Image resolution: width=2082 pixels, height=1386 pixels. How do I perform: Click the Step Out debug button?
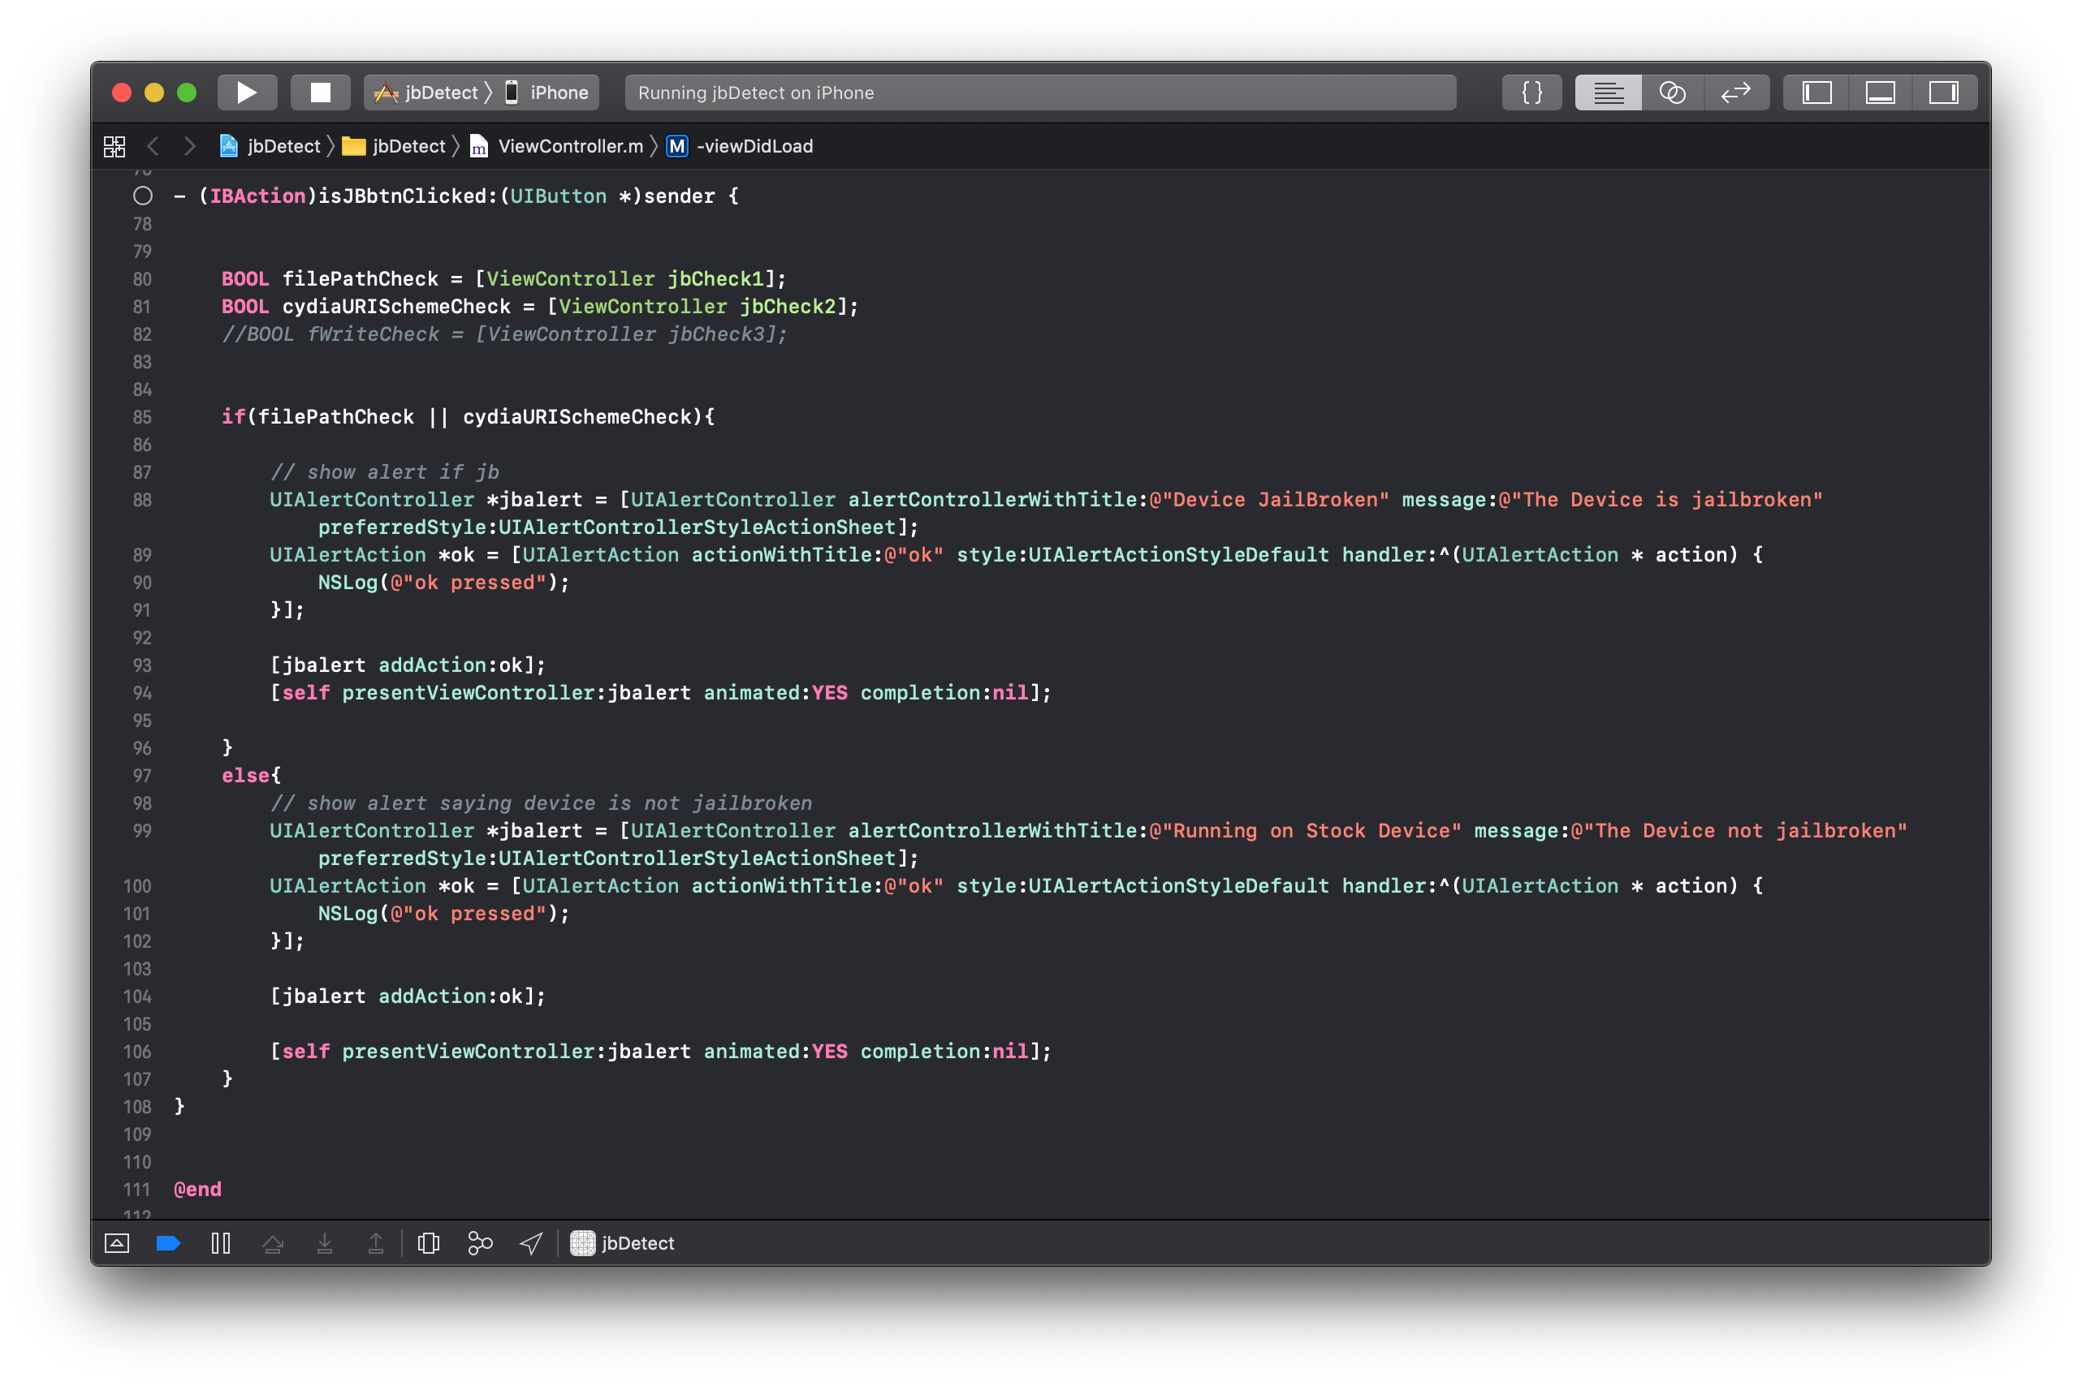tap(376, 1244)
